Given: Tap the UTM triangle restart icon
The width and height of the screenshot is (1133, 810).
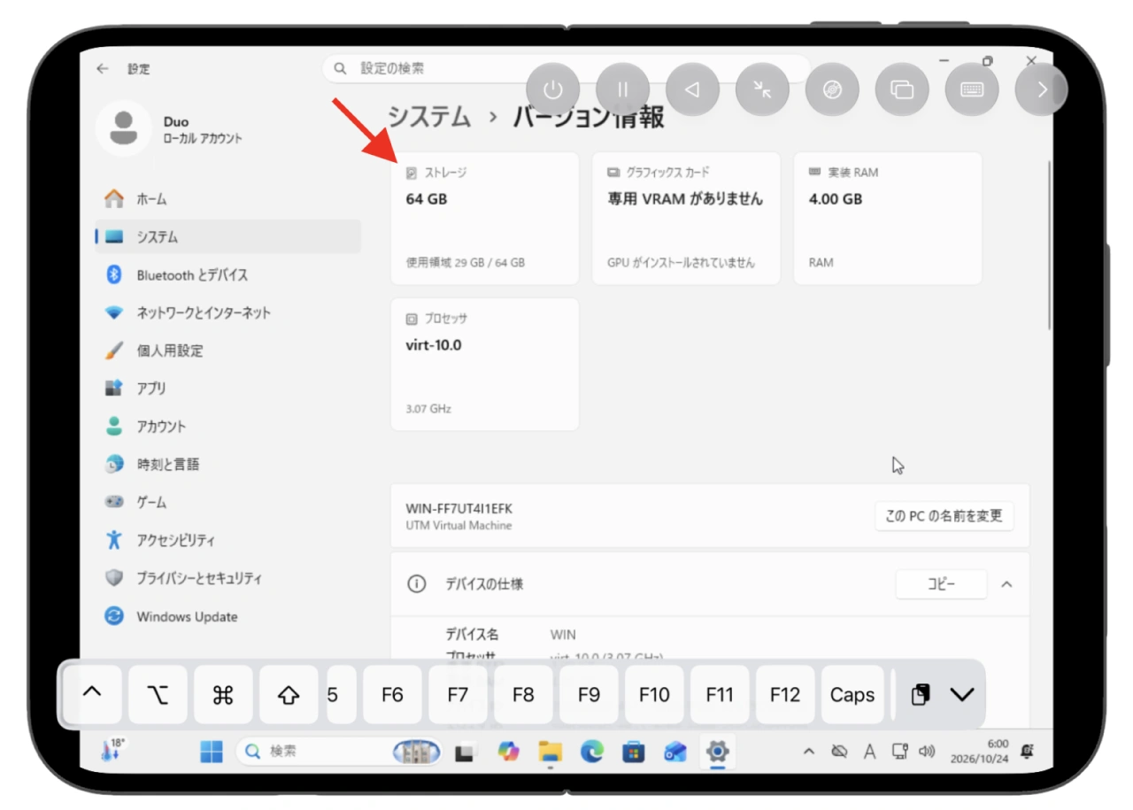Looking at the screenshot, I should click(x=692, y=89).
